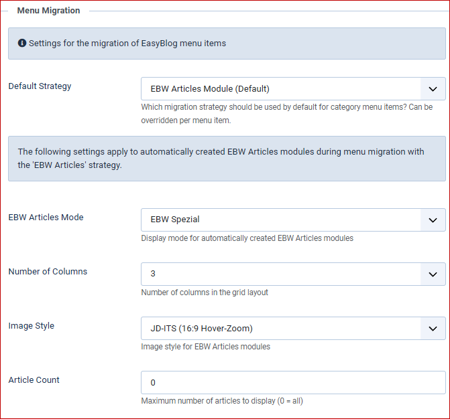
Task: Click the chevron arrow on EBW Articles Mode
Action: tap(432, 220)
